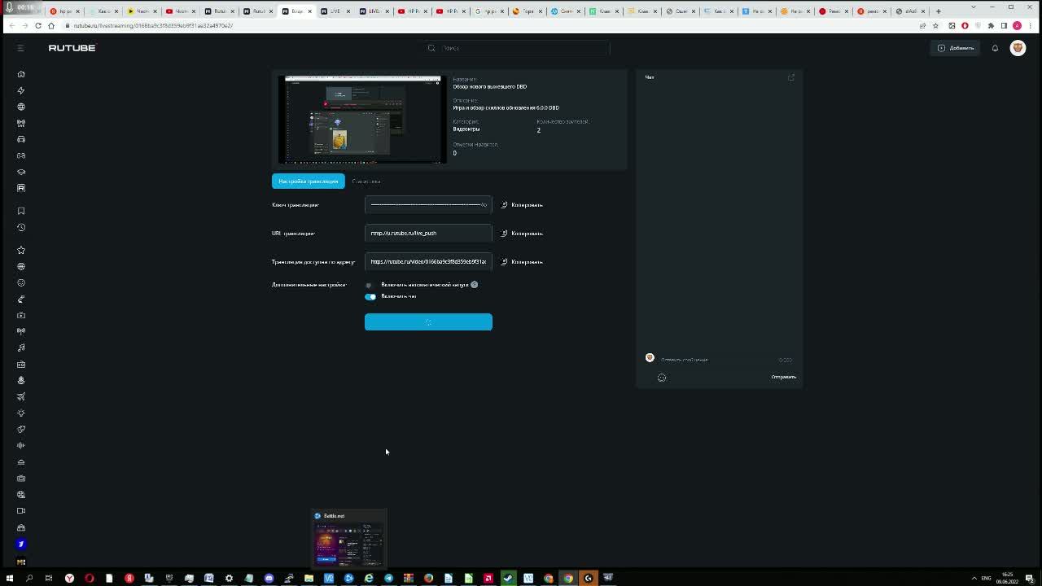
Task: Copy the stream key
Action: [522, 204]
